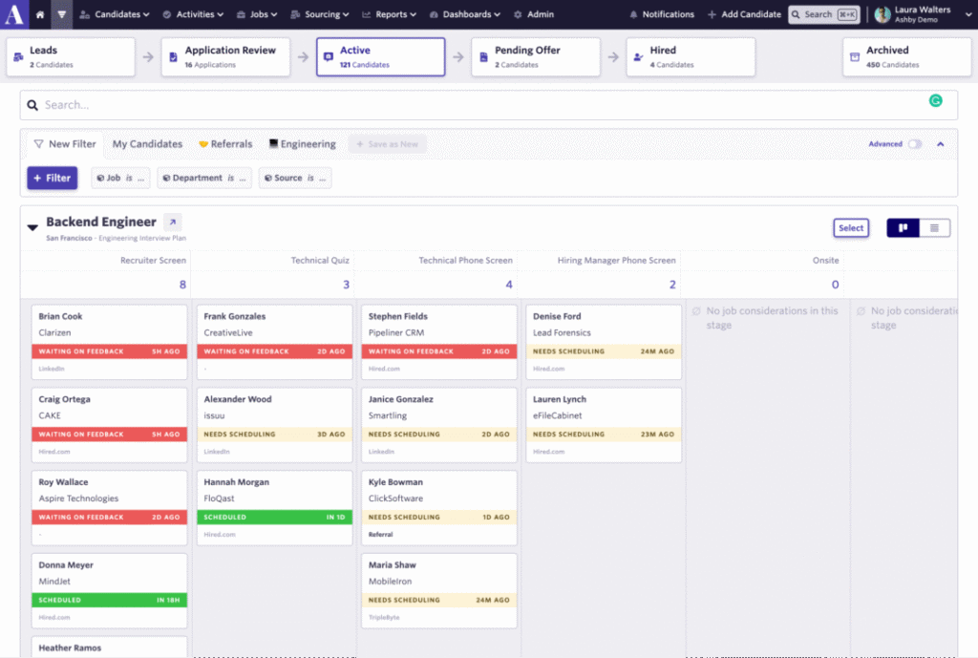The width and height of the screenshot is (978, 658).
Task: Open the global Search box in navbar
Action: 824,14
